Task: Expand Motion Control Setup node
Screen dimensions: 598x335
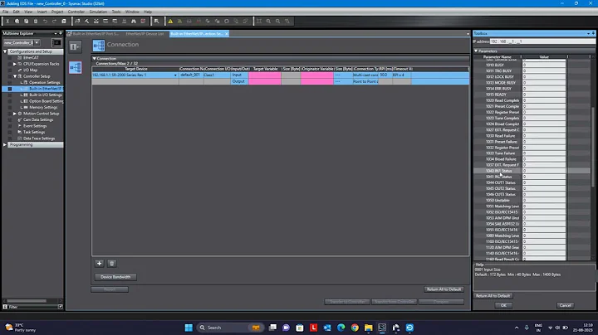Action: coord(14,114)
